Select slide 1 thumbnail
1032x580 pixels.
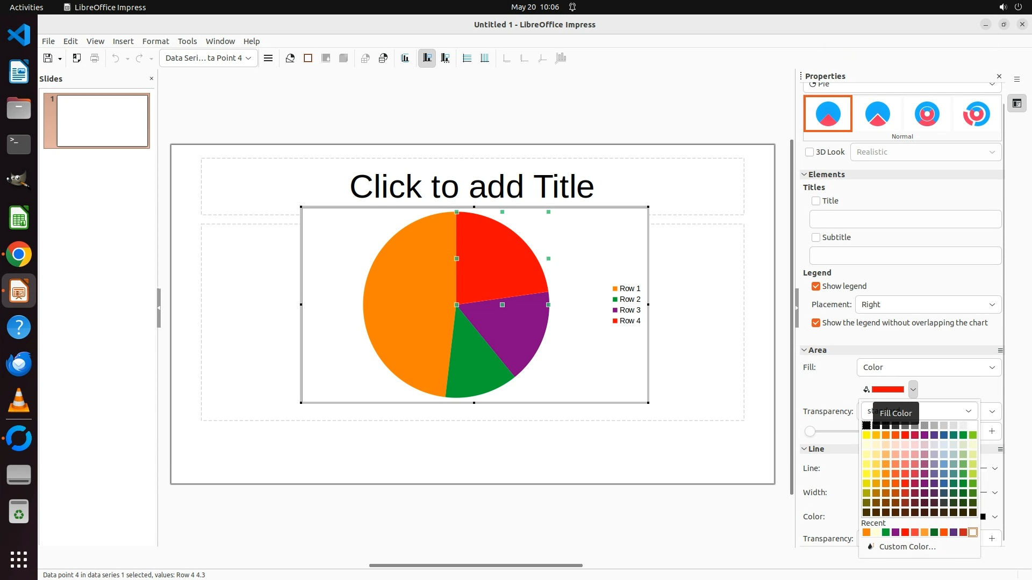click(x=102, y=120)
